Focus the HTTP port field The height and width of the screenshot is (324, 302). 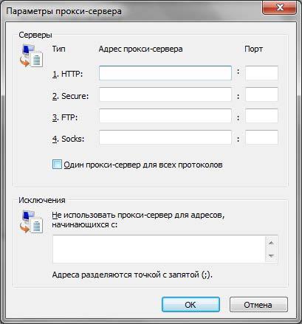pos(261,73)
